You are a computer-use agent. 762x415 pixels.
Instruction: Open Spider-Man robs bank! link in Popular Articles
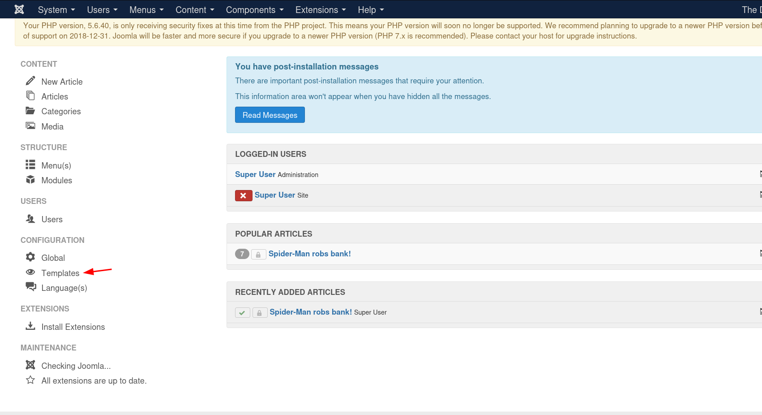click(309, 254)
